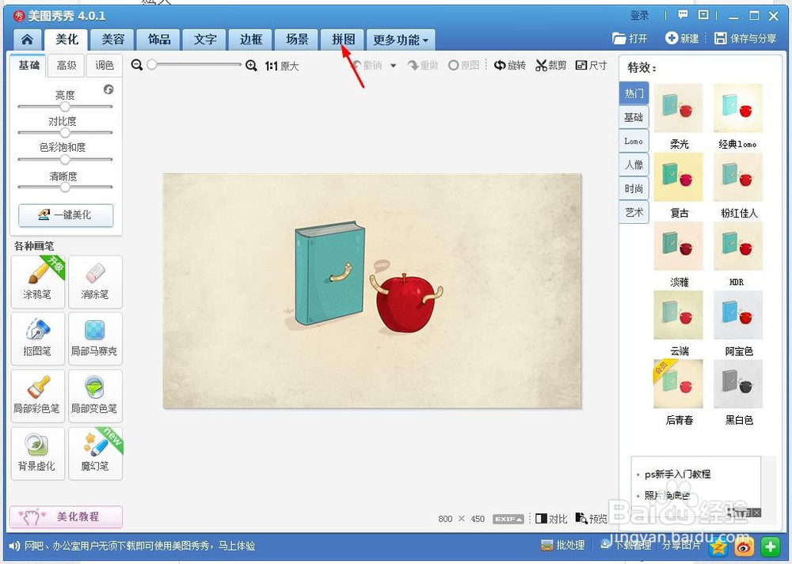The width and height of the screenshot is (792, 564).
Task: Toggle the 对比 compare view
Action: 551,519
